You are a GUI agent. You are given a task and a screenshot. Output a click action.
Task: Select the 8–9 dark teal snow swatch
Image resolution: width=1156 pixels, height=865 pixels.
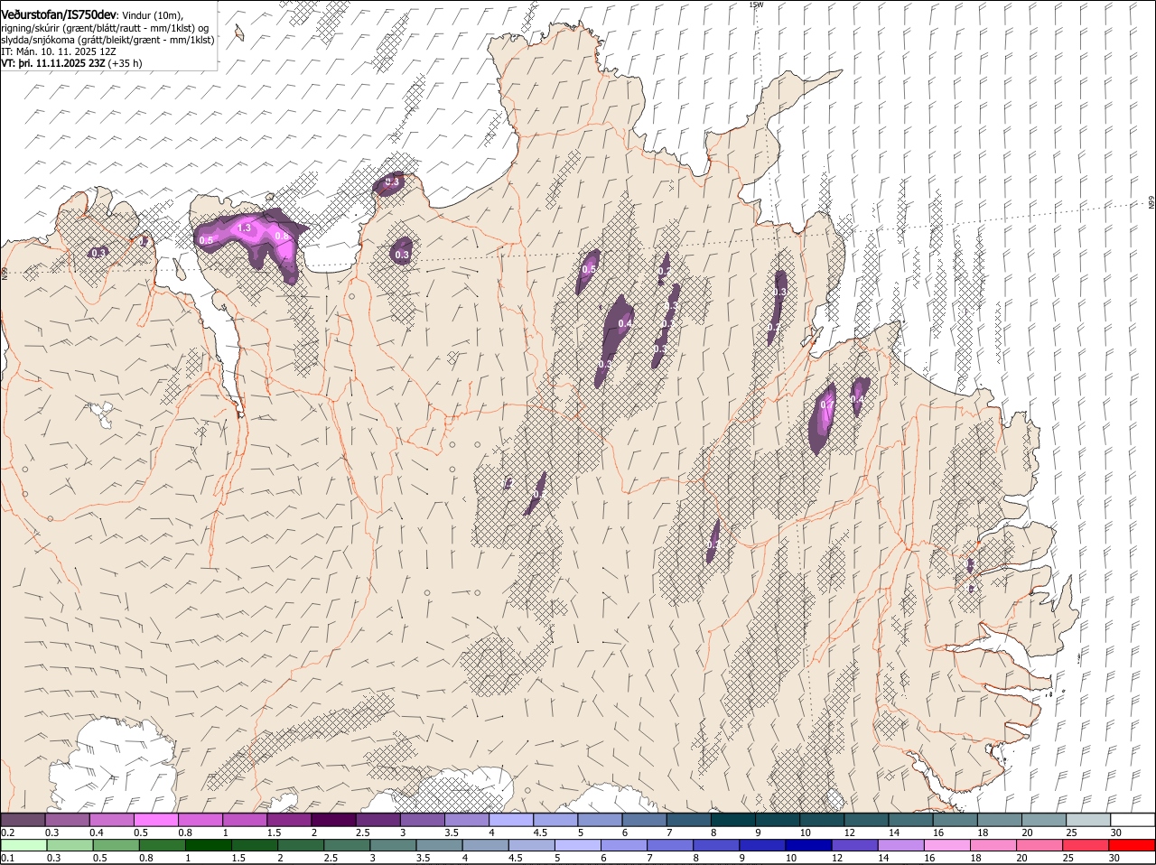point(734,820)
